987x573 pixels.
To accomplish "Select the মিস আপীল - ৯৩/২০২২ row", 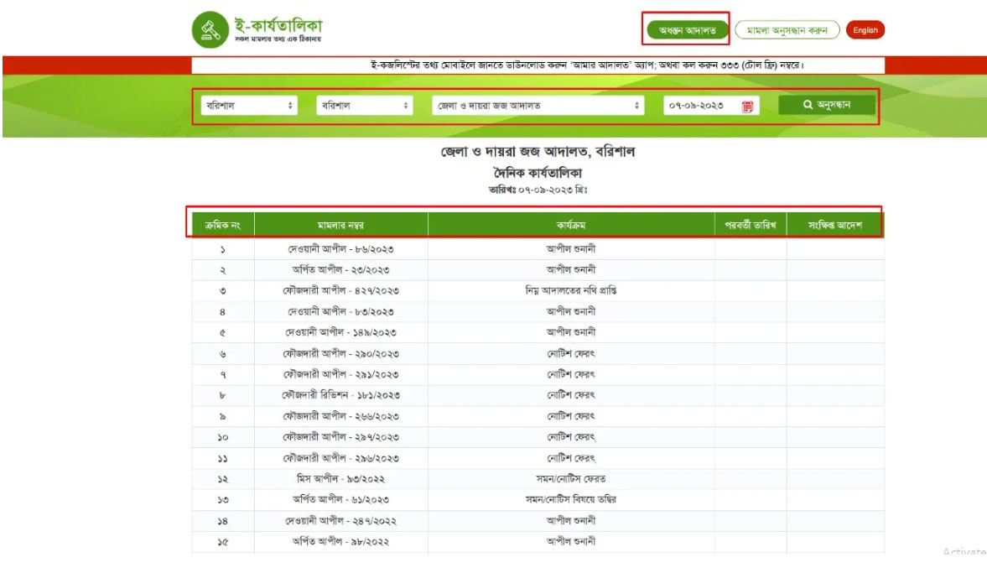I will point(340,479).
